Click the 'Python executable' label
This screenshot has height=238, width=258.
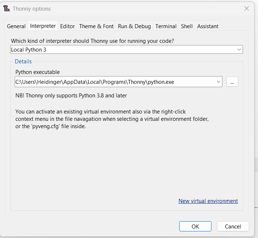pyautogui.click(x=37, y=72)
